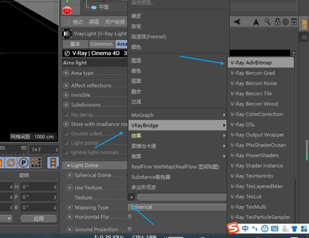
Task: Toggle the Spherical Dome animation dot
Action: click(70, 175)
